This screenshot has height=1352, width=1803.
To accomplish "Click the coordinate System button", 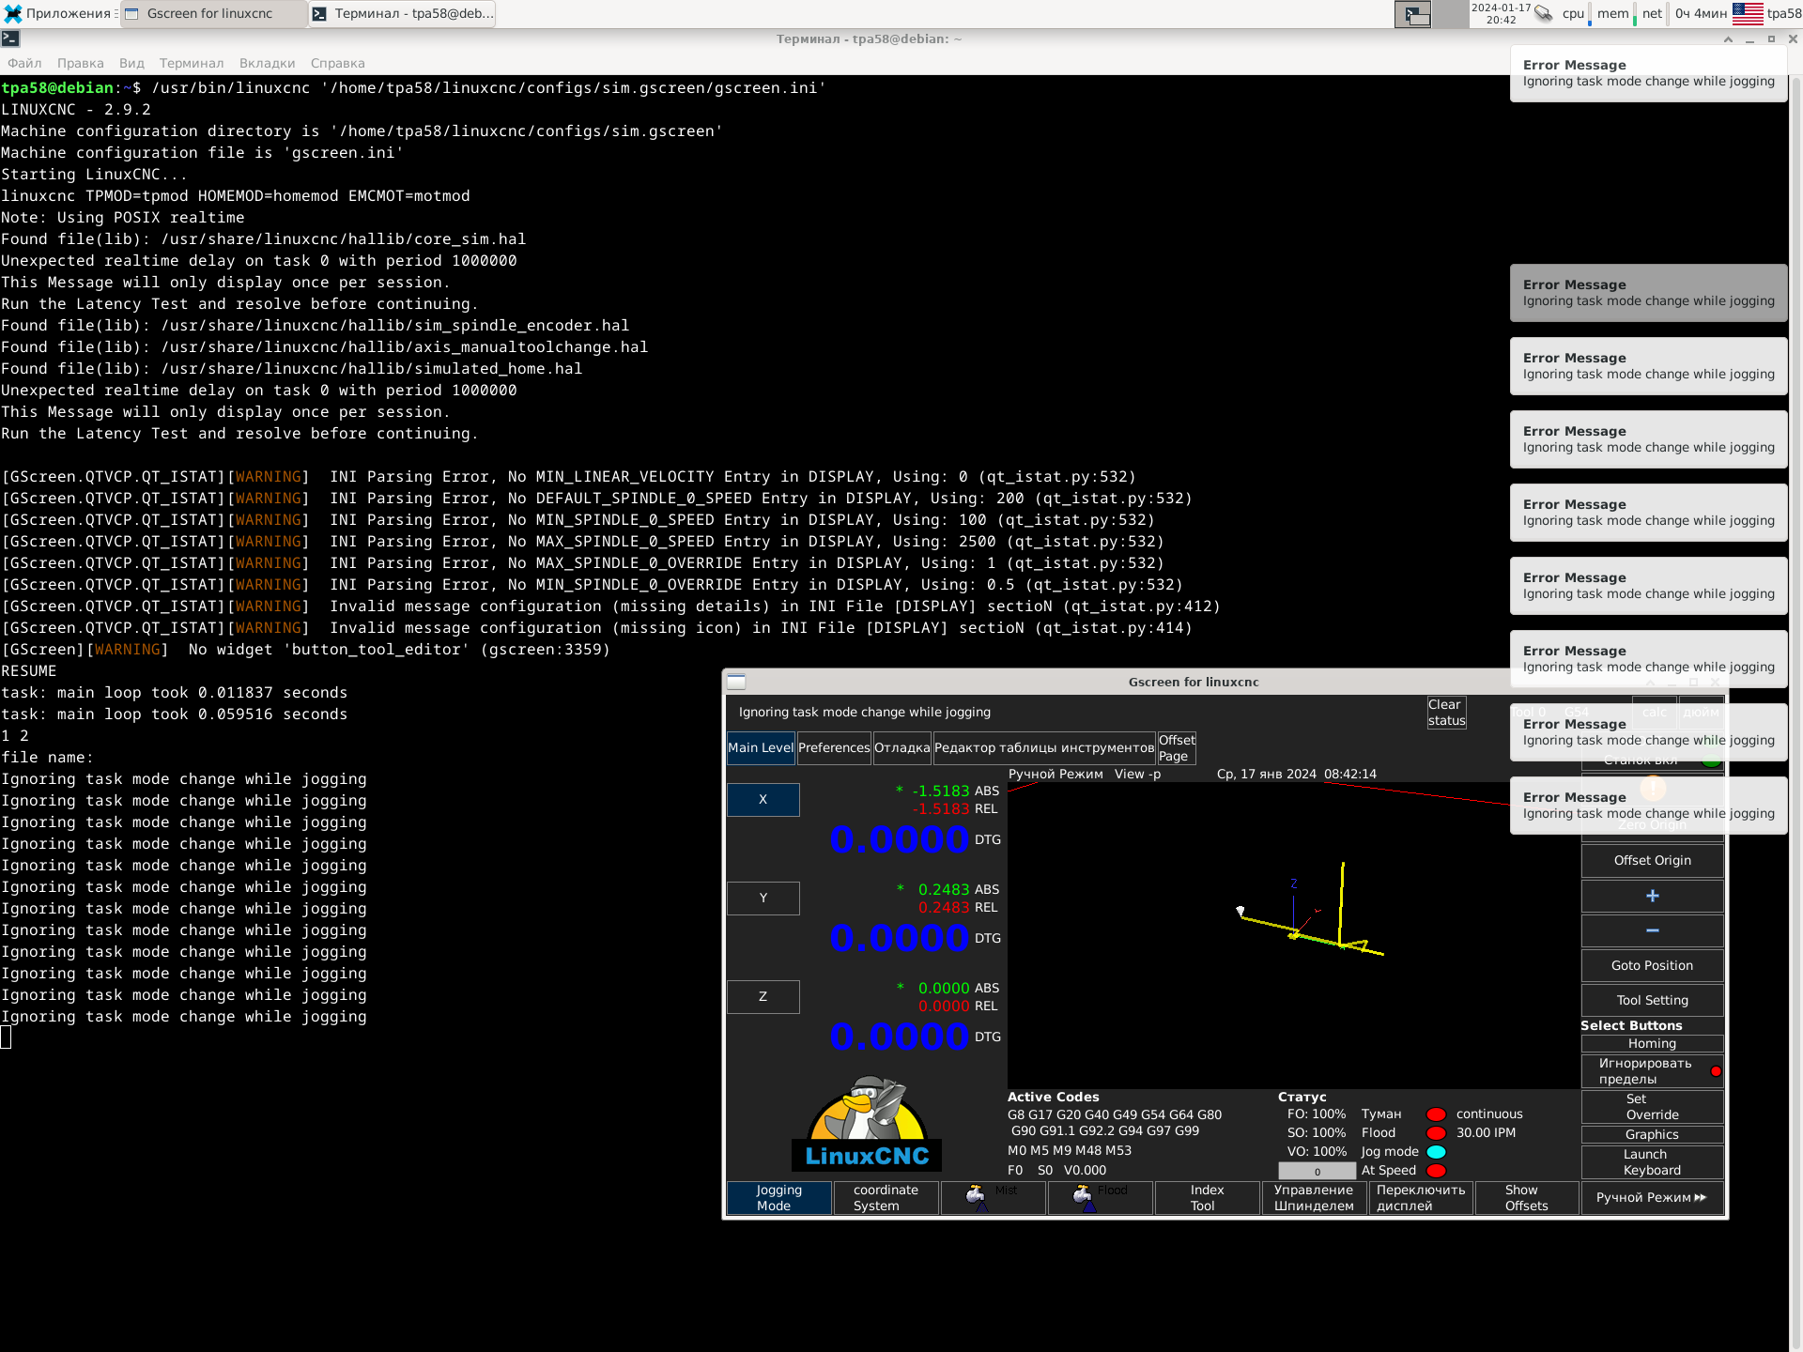I will tap(886, 1198).
